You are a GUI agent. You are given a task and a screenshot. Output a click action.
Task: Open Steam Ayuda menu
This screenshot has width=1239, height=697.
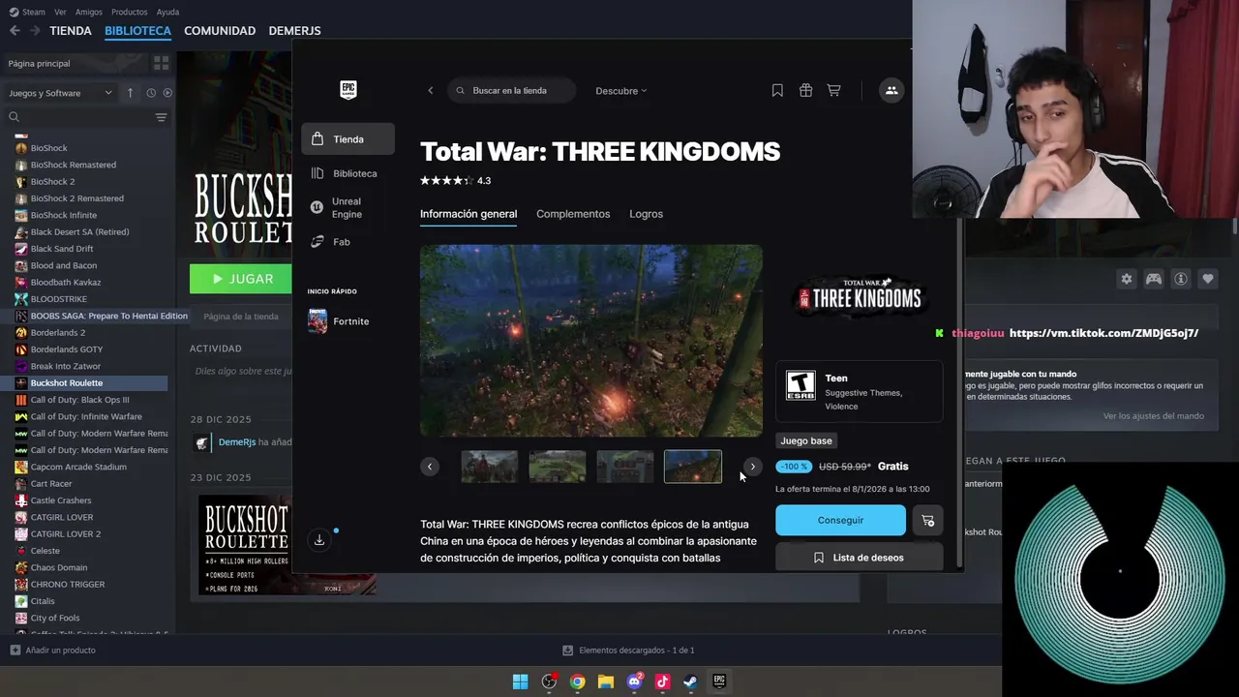click(x=167, y=12)
